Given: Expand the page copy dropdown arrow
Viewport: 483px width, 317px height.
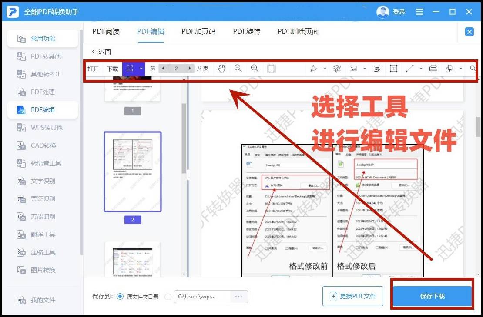Looking at the screenshot, I should pyautogui.click(x=461, y=68).
